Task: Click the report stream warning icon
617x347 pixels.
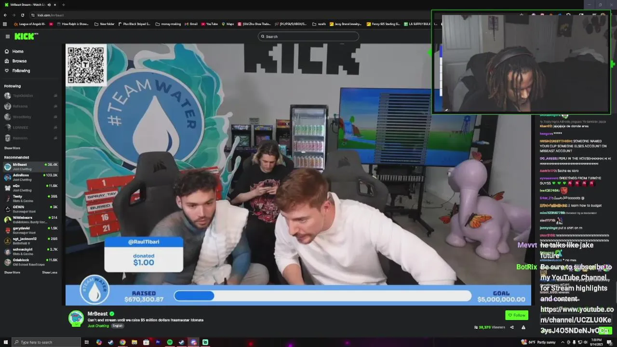Action: [x=523, y=327]
